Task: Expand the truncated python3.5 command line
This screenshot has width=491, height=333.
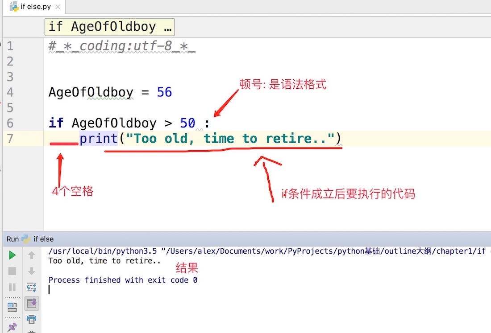Action: click(266, 251)
